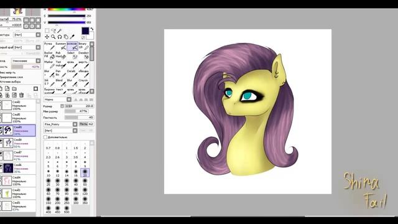Screen dimensions: 398x224
Task: Click the zoom out minus button
Action: [26, 20]
